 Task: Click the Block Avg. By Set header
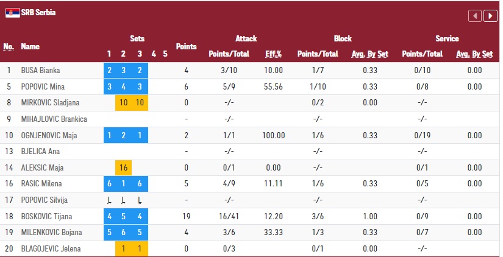[370, 54]
